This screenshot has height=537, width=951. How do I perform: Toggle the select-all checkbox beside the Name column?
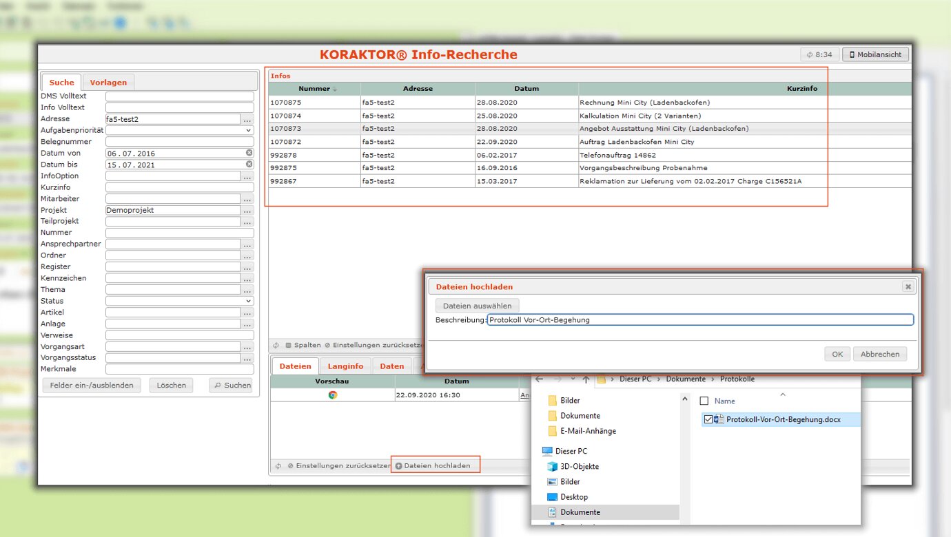(704, 401)
